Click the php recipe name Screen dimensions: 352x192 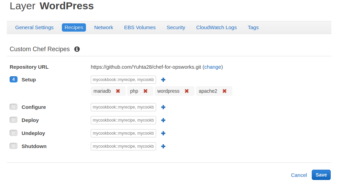click(134, 91)
